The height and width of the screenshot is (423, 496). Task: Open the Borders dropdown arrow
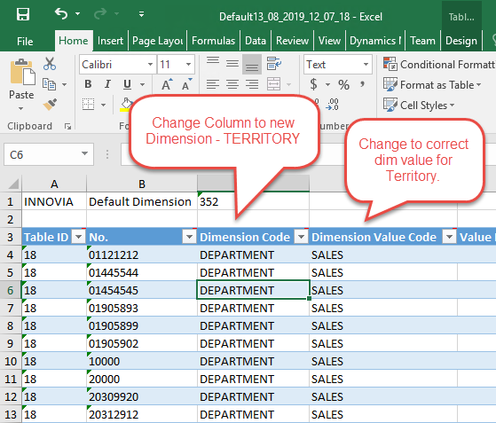pos(103,105)
